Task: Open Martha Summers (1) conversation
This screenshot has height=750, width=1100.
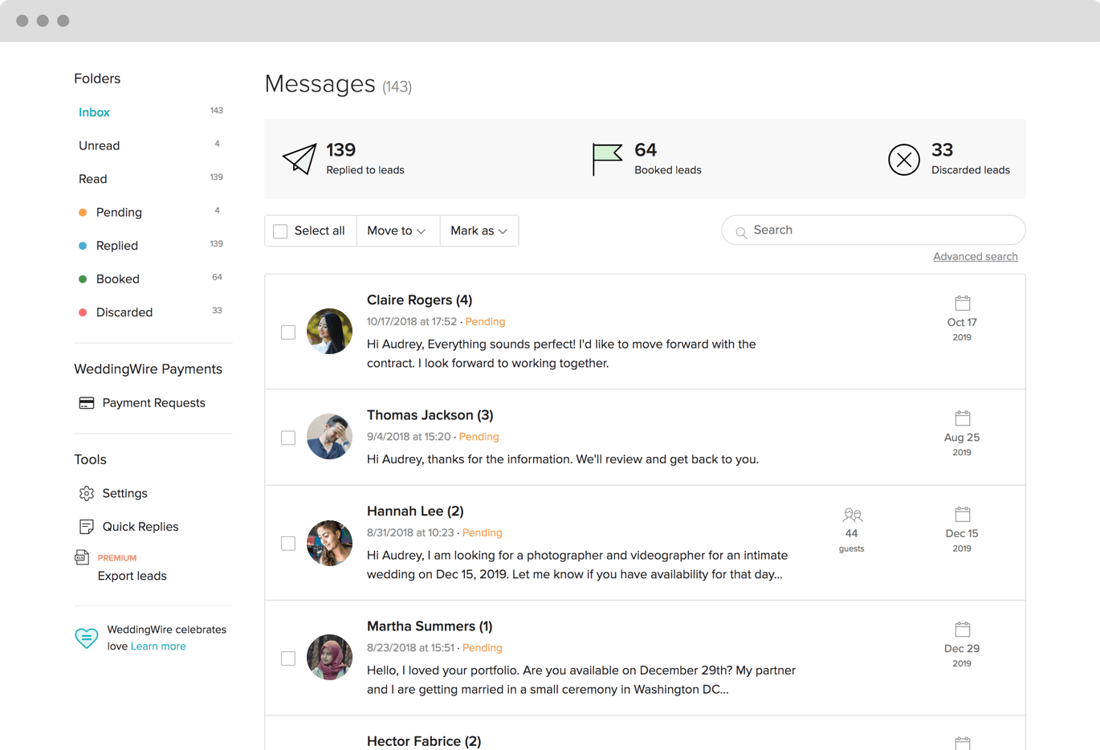Action: pos(430,626)
